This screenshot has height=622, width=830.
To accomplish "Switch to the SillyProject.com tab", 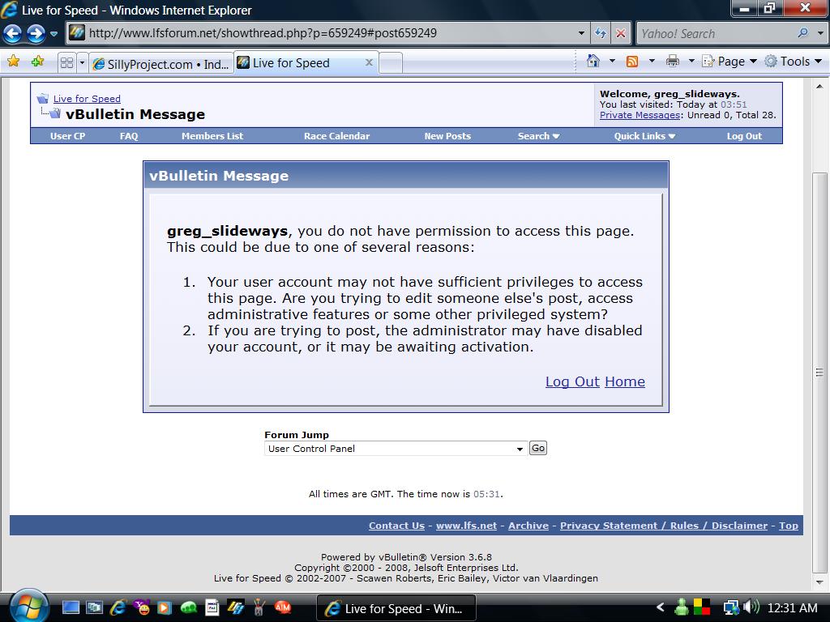I will tap(161, 64).
